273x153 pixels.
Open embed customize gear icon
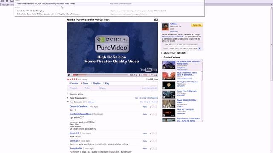tap(200, 48)
